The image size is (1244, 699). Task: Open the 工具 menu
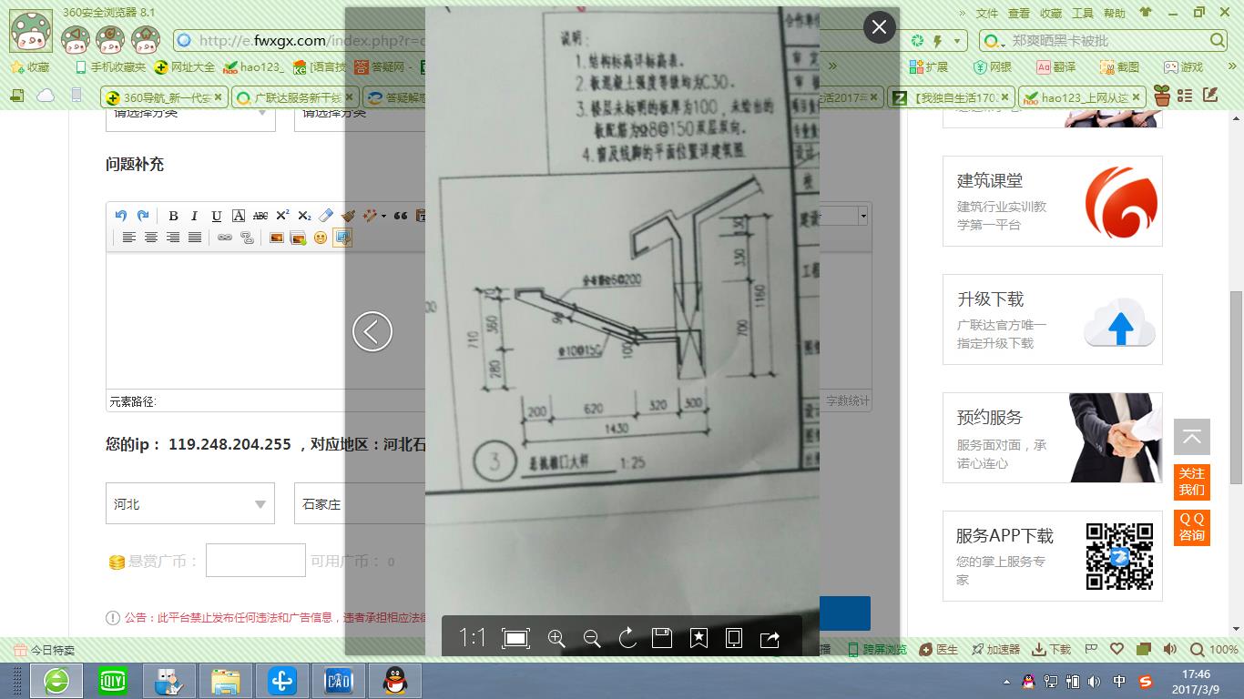point(1083,14)
